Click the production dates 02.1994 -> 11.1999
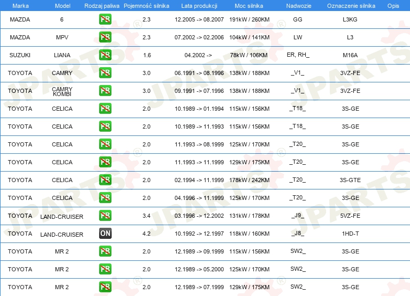 click(199, 180)
